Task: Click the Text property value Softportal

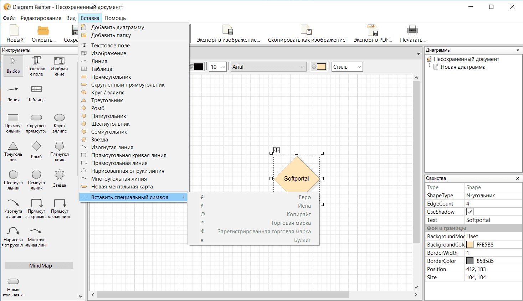Action: [x=493, y=220]
